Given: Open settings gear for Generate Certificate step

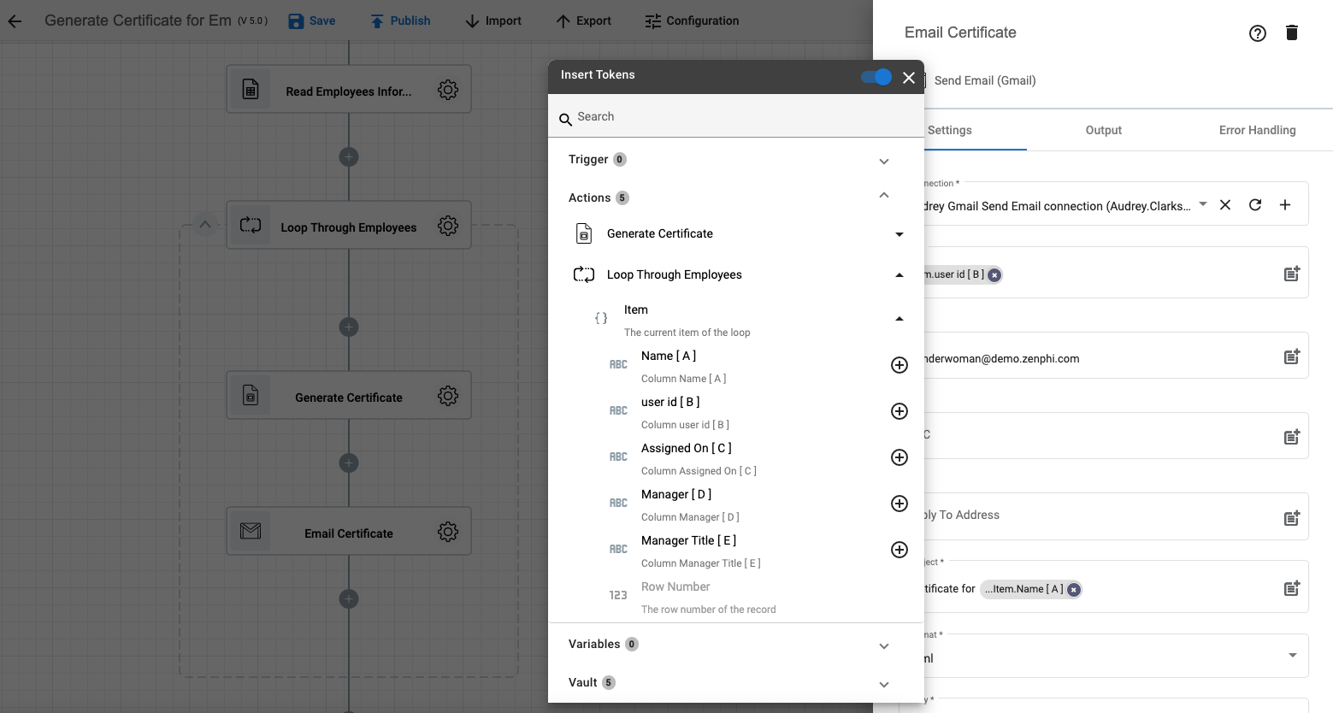Looking at the screenshot, I should [x=448, y=396].
